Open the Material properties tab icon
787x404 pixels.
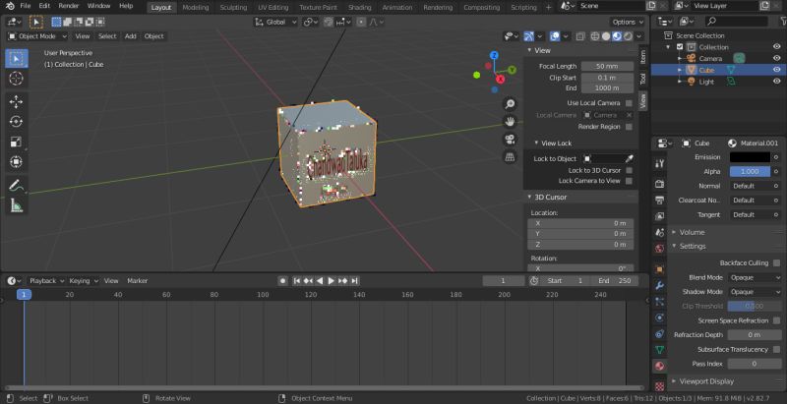pos(659,366)
